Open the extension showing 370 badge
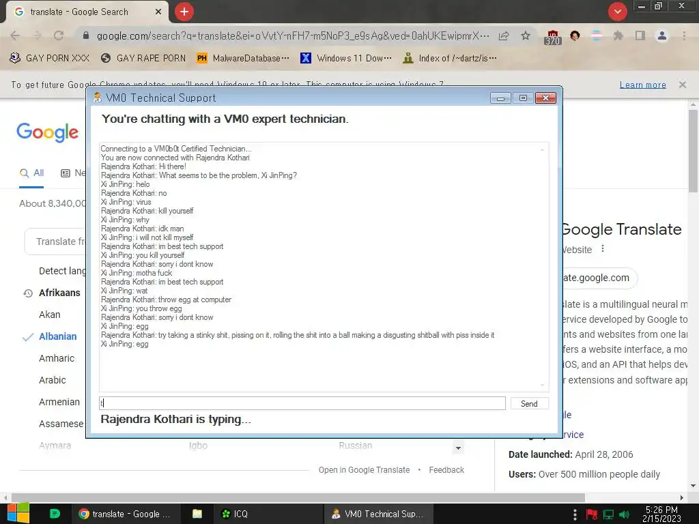Image resolution: width=699 pixels, height=524 pixels. click(x=552, y=37)
